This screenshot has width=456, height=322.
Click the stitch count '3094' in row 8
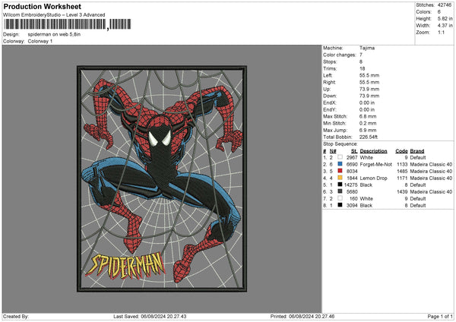pos(352,205)
